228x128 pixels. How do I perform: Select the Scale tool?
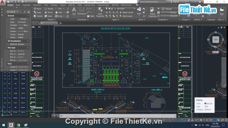coord(48,16)
